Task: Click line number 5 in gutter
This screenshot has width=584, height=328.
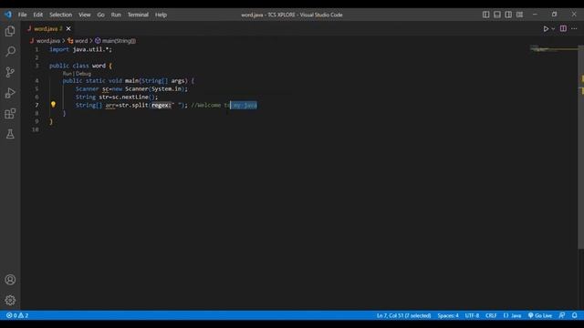Action: click(x=36, y=89)
